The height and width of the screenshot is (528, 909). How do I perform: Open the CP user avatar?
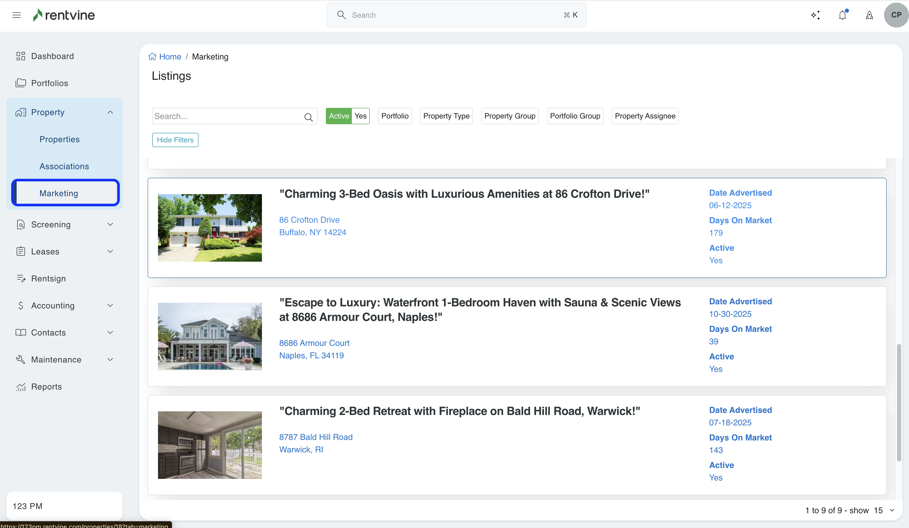tap(896, 15)
